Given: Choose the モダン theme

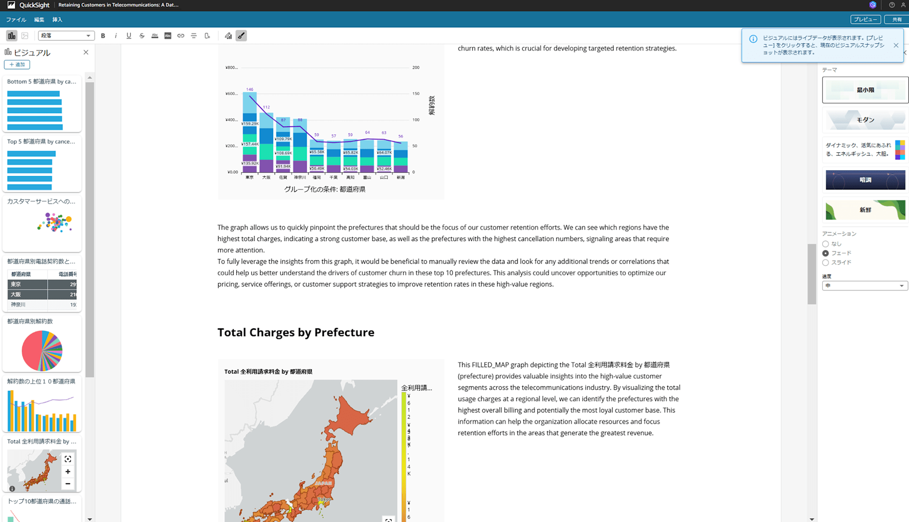Looking at the screenshot, I should 865,120.
